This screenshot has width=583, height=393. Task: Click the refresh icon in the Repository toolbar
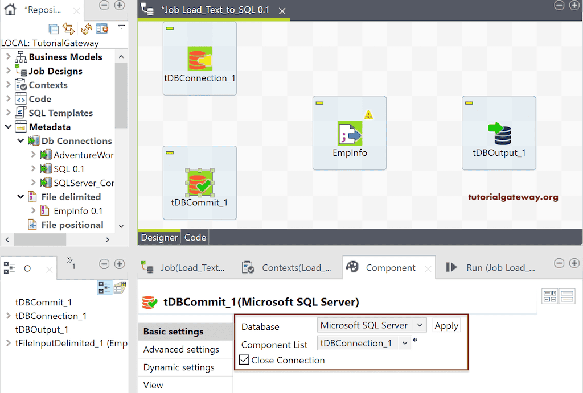click(x=85, y=28)
